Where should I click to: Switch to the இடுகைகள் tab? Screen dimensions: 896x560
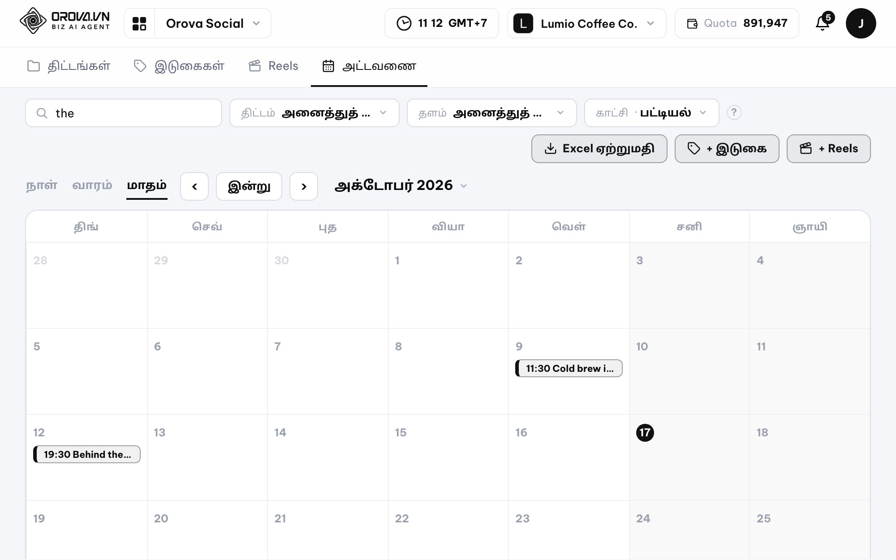[x=179, y=66]
